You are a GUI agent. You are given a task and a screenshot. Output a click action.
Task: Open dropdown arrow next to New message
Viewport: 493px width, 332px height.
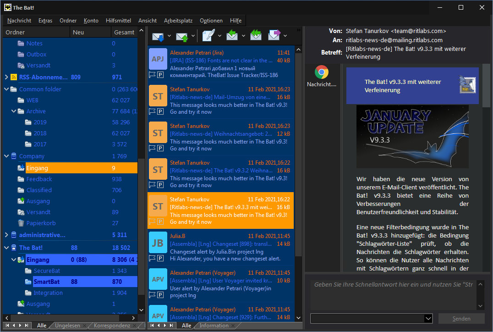tap(219, 36)
